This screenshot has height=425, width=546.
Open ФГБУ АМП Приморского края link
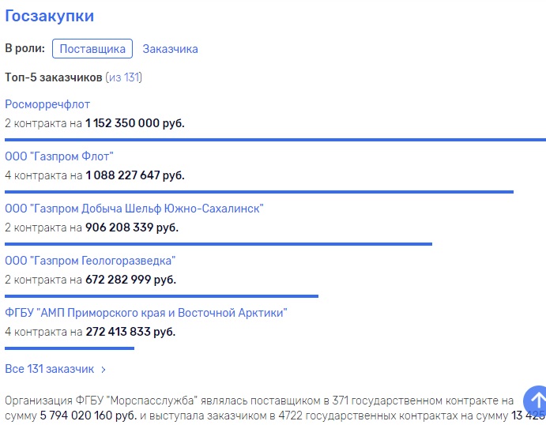146,313
